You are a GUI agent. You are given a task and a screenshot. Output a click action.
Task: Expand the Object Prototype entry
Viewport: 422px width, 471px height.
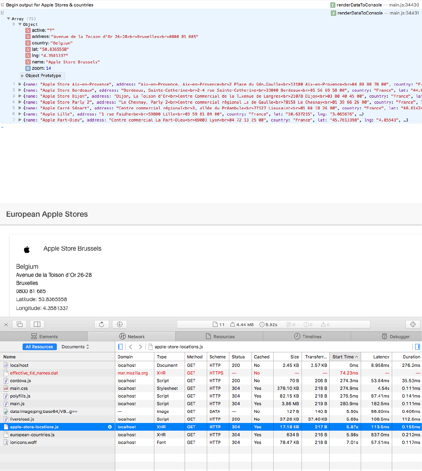pyautogui.click(x=23, y=76)
